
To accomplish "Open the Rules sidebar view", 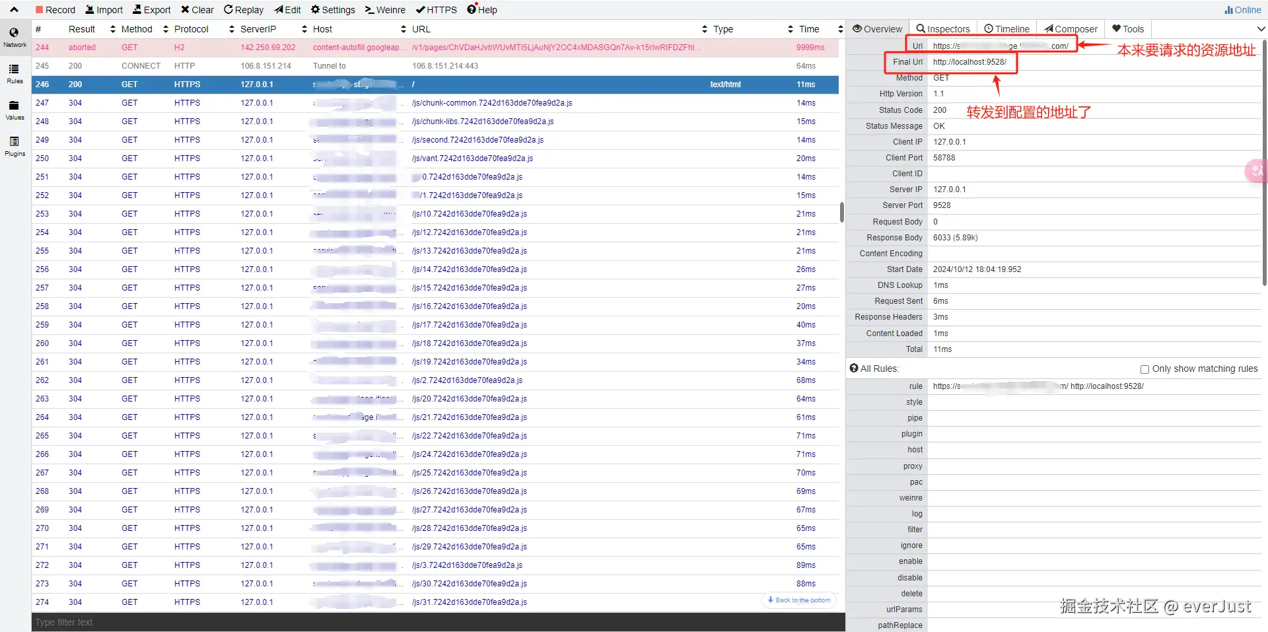I will [x=15, y=73].
